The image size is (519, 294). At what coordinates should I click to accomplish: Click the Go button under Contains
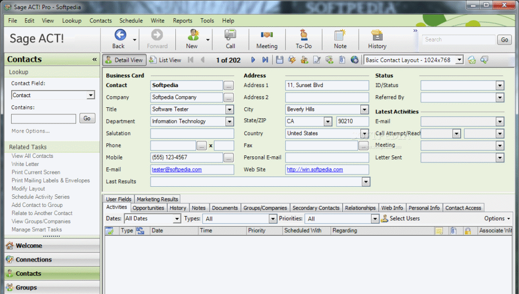click(x=87, y=118)
